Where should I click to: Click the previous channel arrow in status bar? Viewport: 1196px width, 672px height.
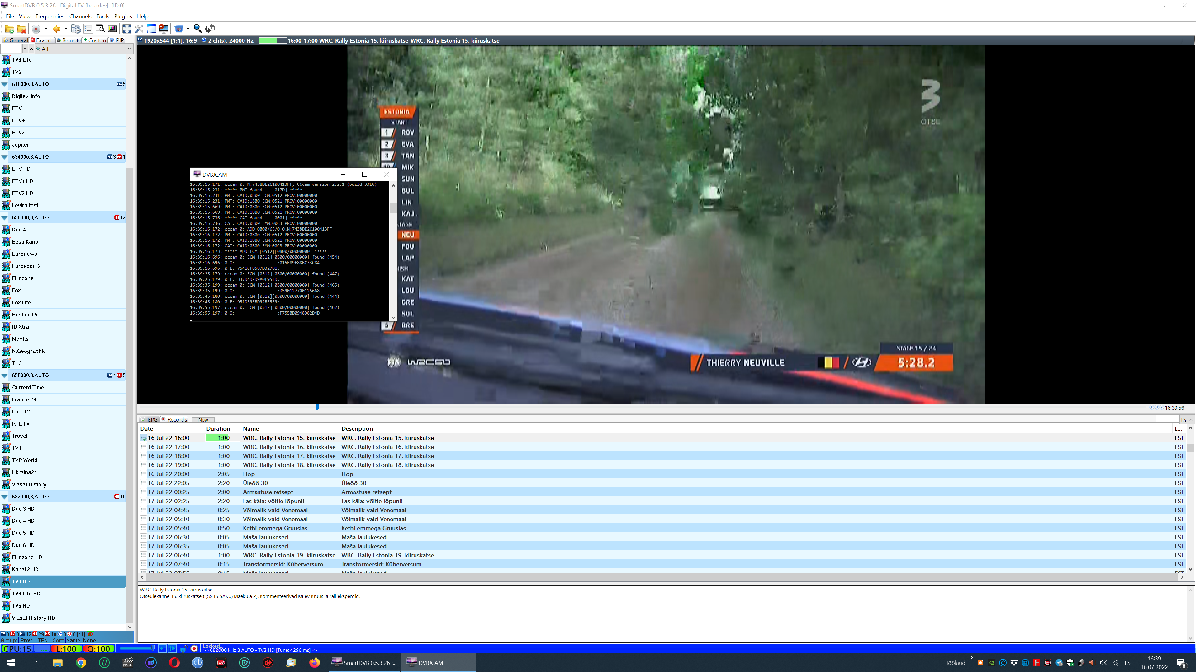pos(162,648)
